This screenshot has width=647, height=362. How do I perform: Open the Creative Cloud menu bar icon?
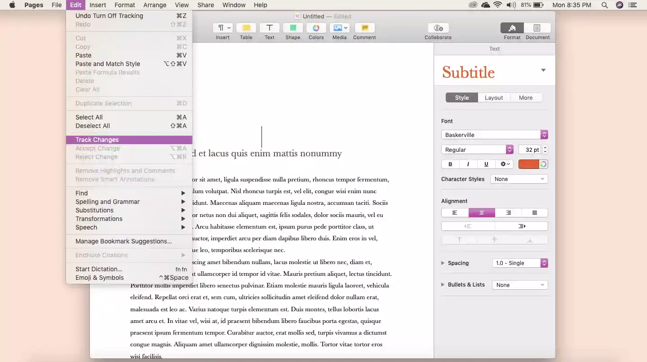coord(473,5)
